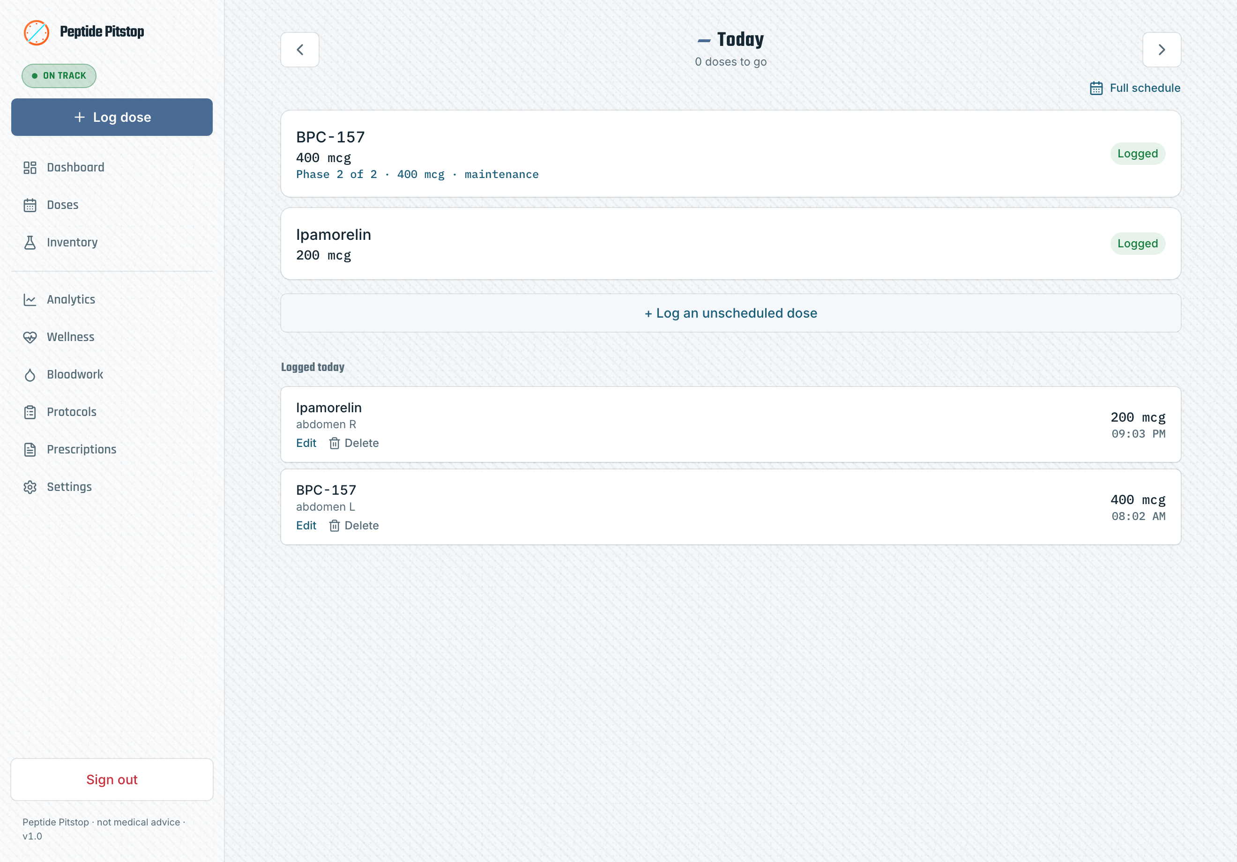Screen dimensions: 1237x862
Task: Click trash icon on BPC-157 log entry
Action: pos(334,525)
